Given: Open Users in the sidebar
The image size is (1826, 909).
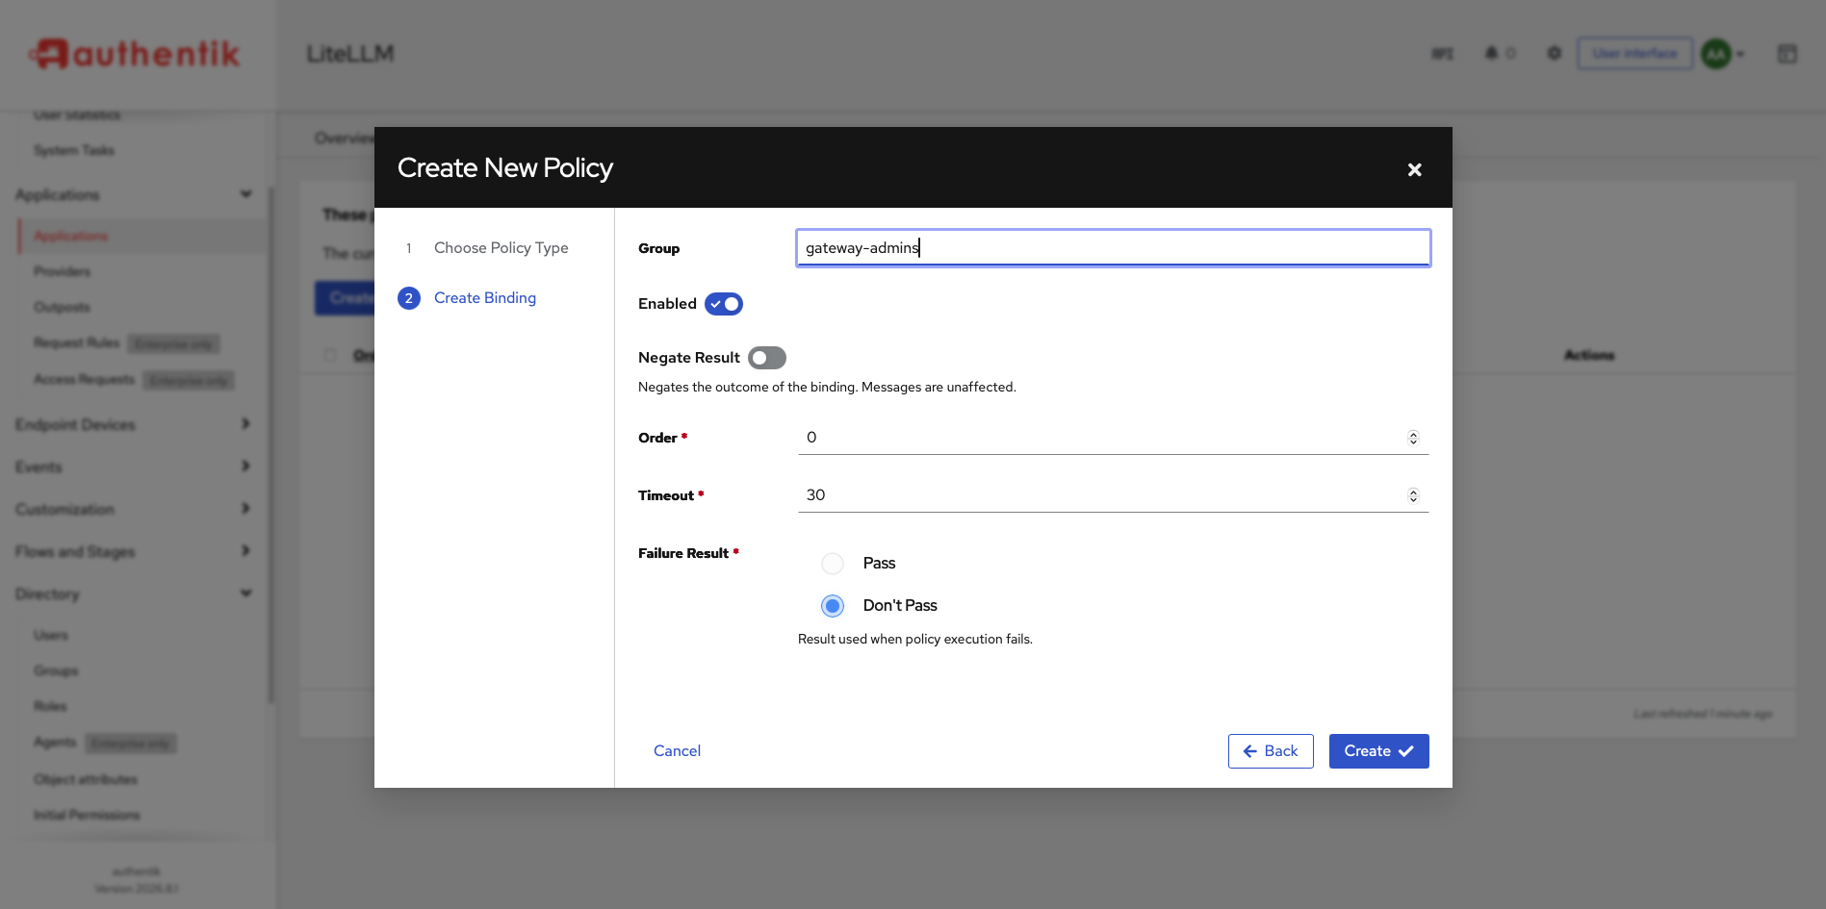Looking at the screenshot, I should (x=51, y=635).
